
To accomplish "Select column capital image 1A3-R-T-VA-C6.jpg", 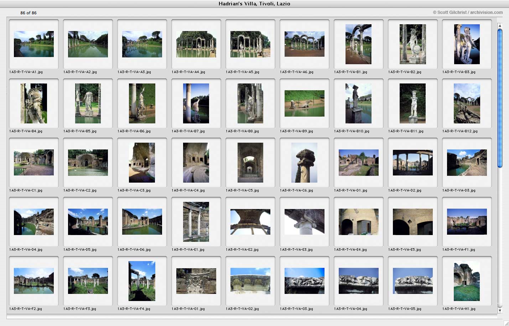I will (305, 163).
